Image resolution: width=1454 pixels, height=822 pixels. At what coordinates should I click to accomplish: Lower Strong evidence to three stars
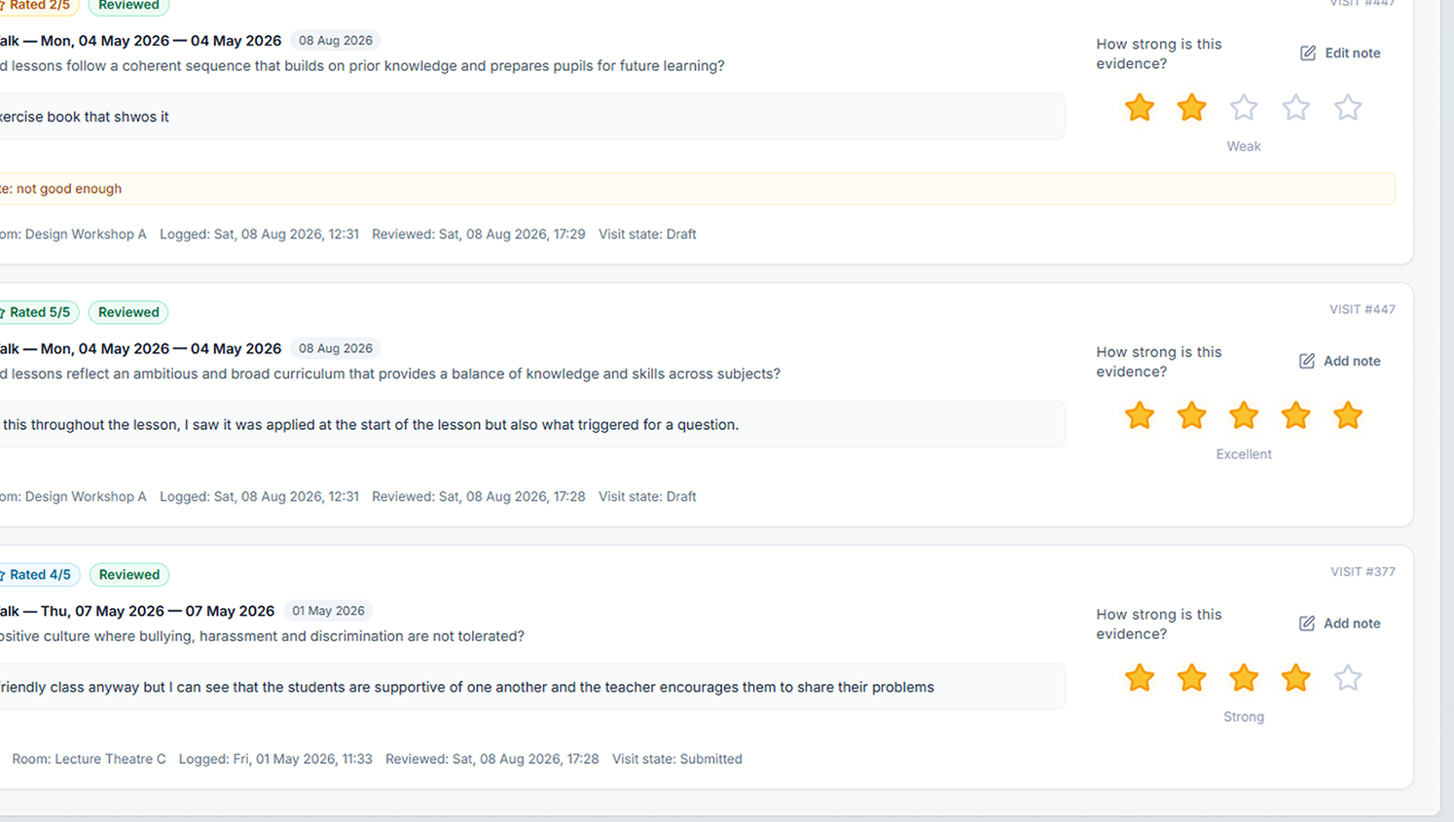[1244, 678]
